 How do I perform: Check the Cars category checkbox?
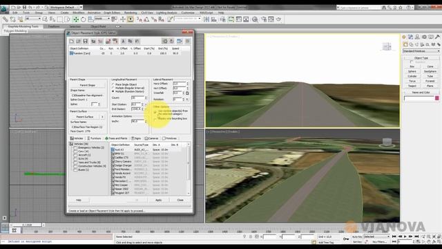[75, 151]
